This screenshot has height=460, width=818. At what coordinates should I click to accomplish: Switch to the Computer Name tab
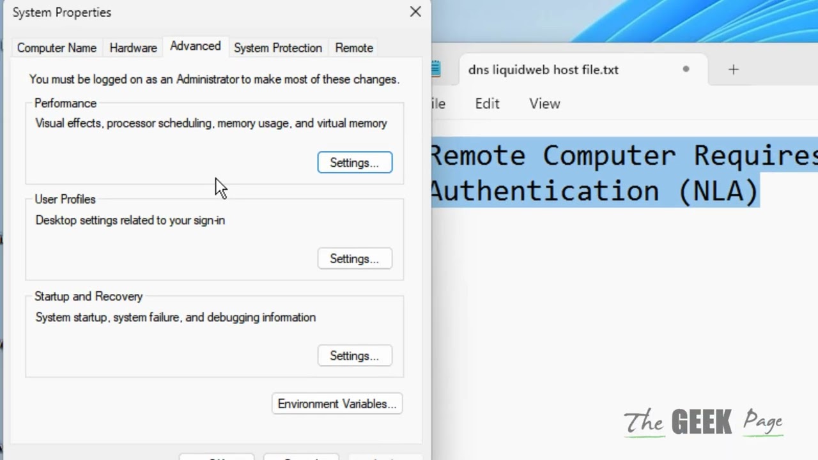click(57, 48)
